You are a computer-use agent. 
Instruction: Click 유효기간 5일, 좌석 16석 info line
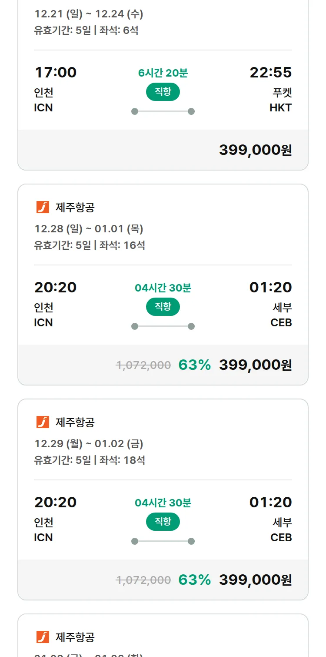point(90,245)
